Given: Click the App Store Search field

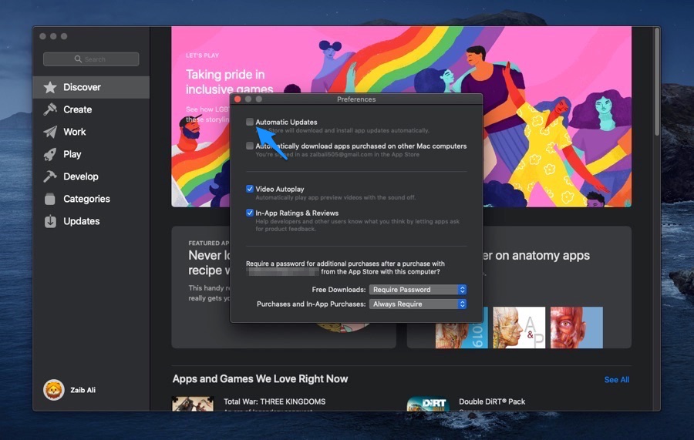Looking at the screenshot, I should coord(91,59).
